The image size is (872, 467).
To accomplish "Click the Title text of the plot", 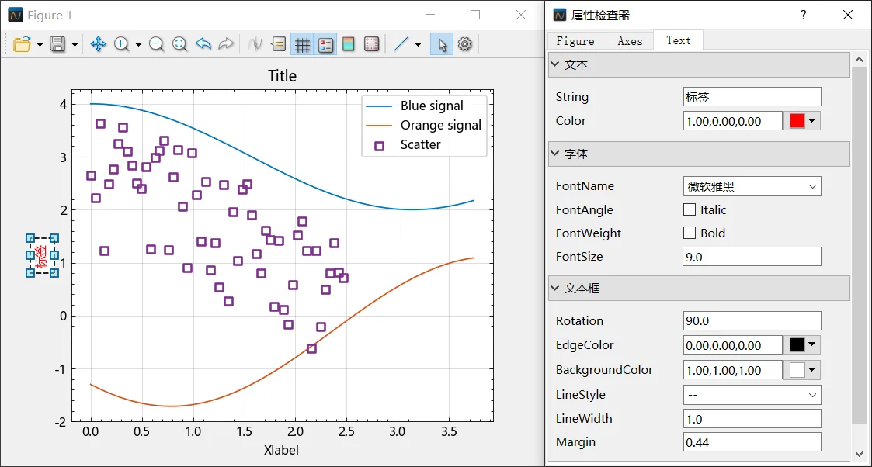I will coord(282,76).
